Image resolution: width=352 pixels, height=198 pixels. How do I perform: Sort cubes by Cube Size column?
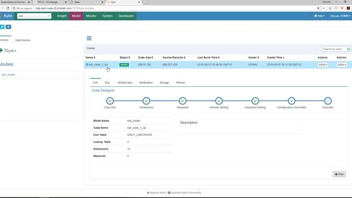point(145,57)
